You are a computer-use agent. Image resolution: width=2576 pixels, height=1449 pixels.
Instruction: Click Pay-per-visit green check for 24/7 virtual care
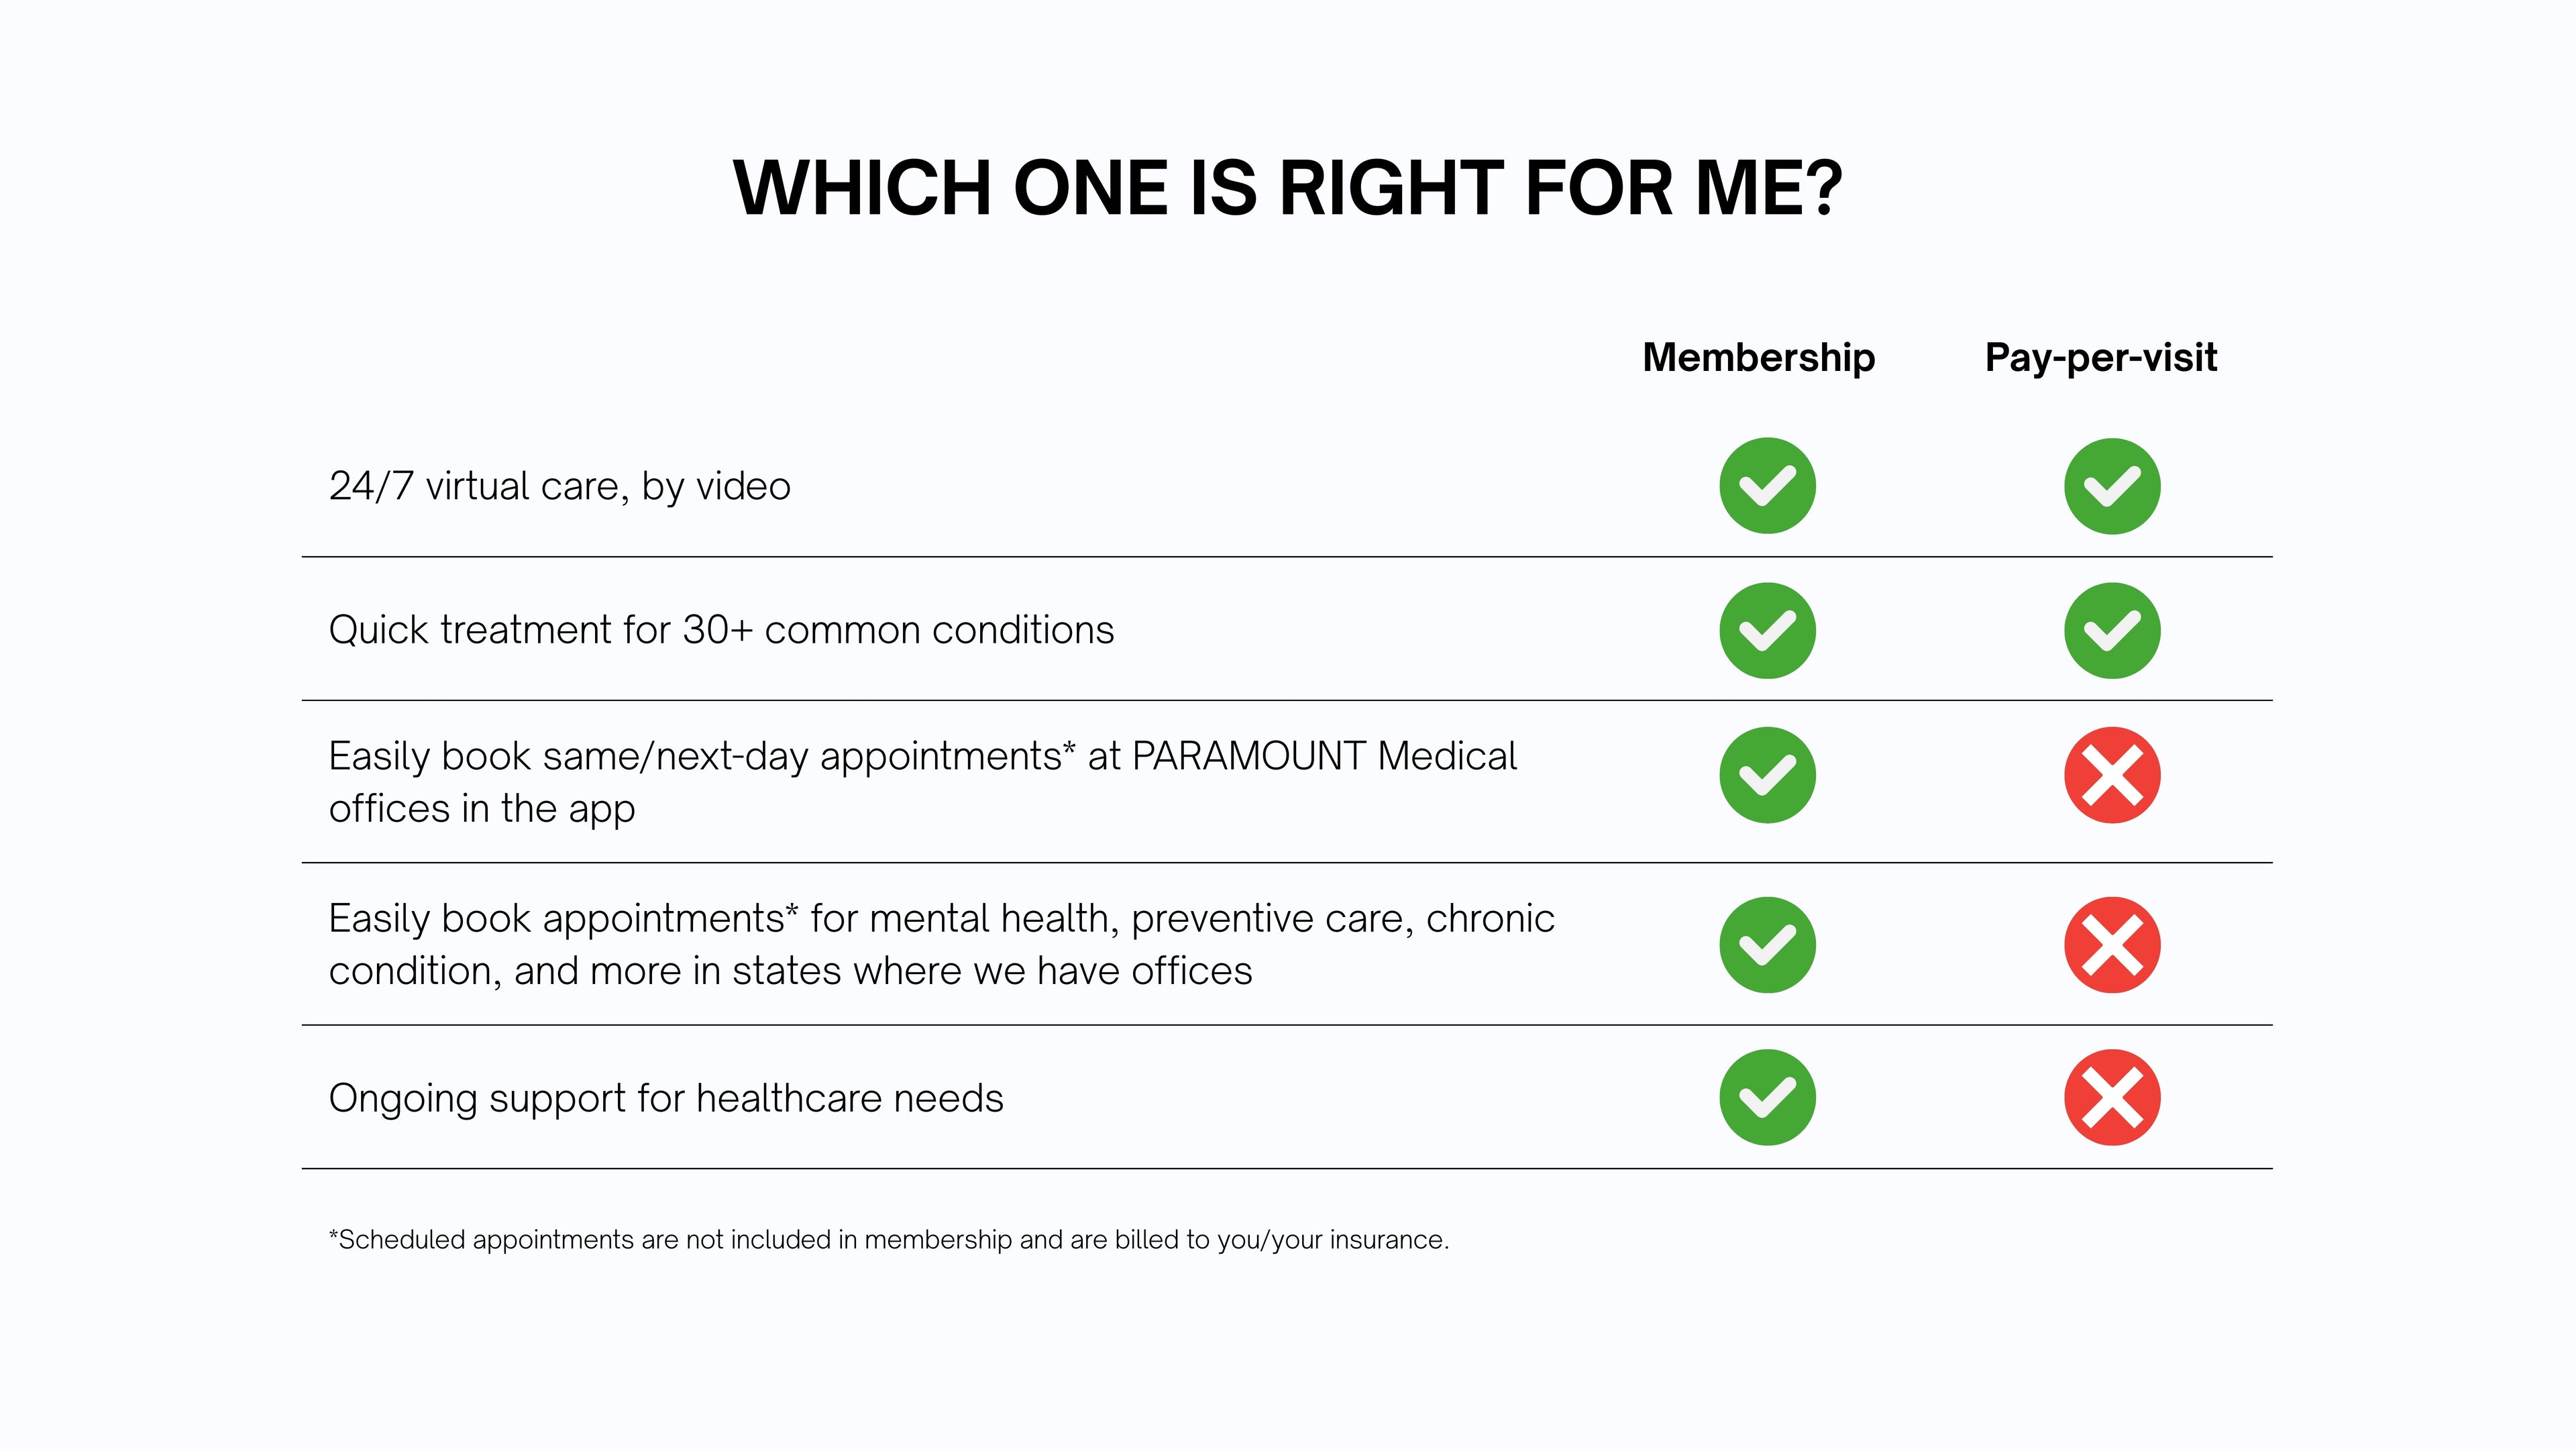2112,486
